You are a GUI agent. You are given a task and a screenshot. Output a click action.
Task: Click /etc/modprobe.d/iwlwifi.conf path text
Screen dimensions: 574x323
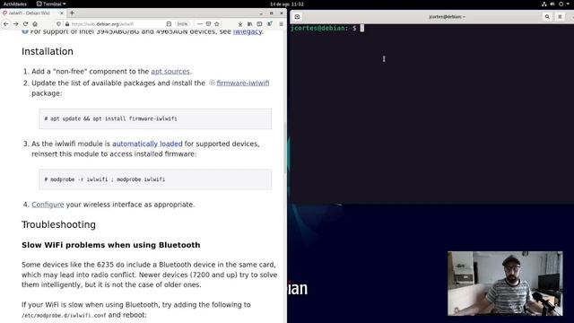point(64,315)
